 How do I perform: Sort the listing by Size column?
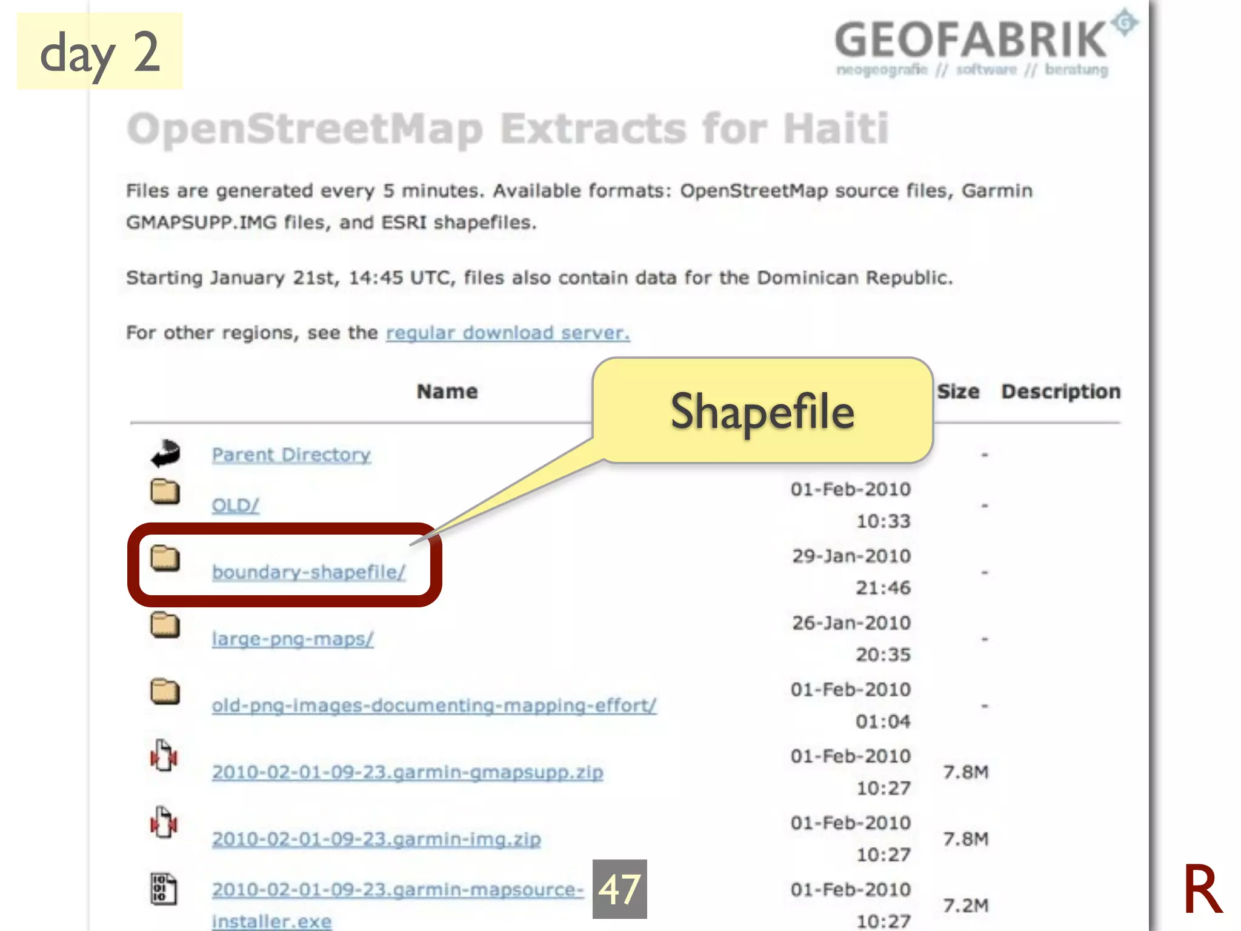(958, 392)
